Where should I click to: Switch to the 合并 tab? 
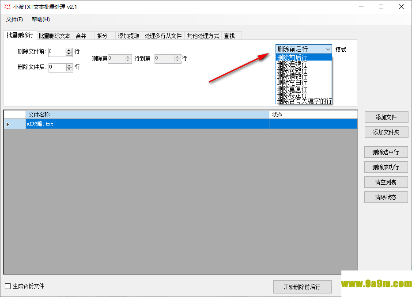click(83, 36)
